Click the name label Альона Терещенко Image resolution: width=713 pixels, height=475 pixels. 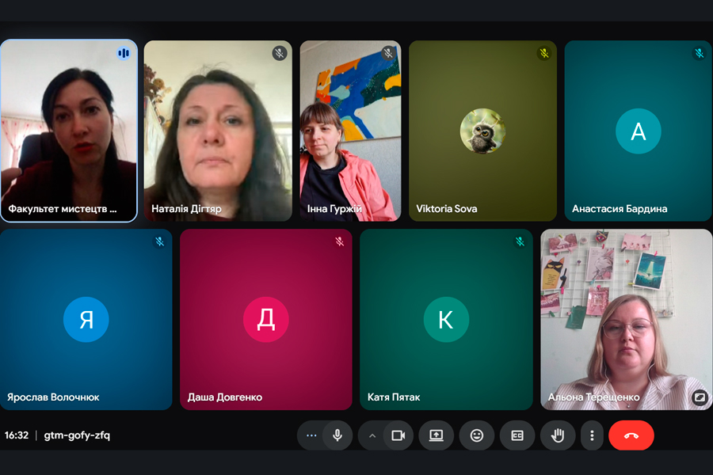[593, 397]
